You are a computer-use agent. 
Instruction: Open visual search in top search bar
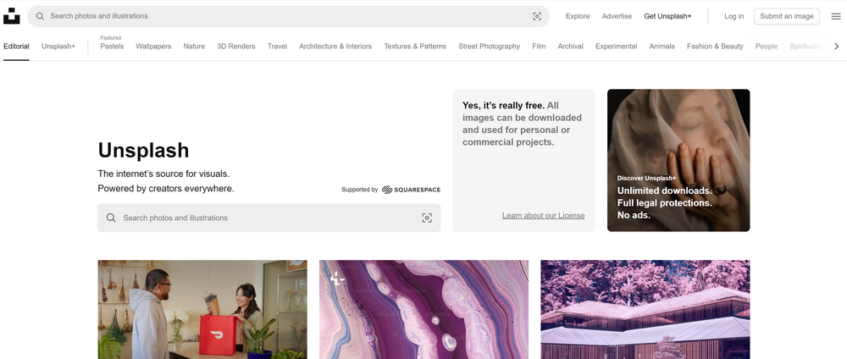point(537,16)
